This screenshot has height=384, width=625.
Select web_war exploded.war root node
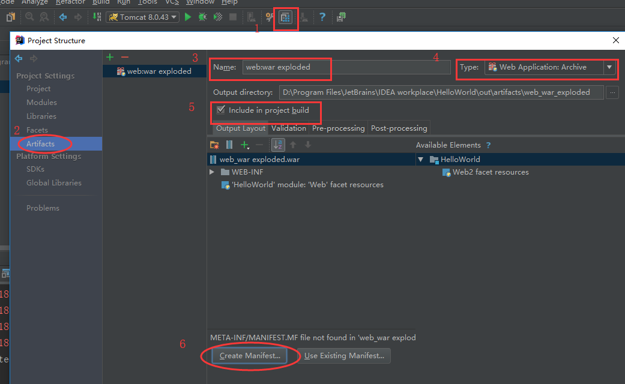coord(312,160)
